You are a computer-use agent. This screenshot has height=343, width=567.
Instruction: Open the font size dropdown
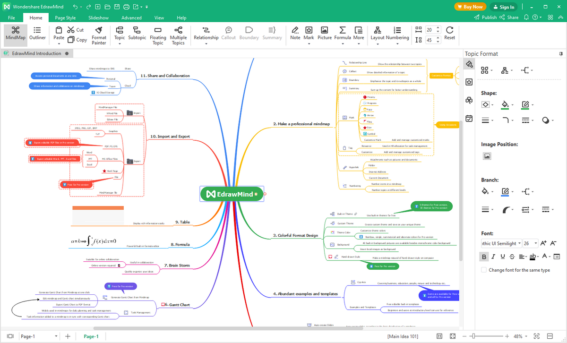click(x=536, y=243)
